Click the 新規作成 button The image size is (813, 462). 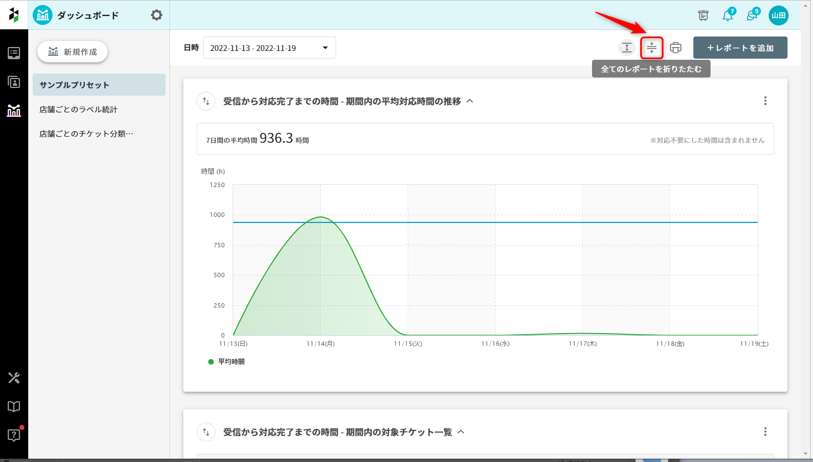tap(73, 52)
